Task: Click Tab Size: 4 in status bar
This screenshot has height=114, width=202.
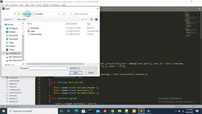Action: coord(178,106)
